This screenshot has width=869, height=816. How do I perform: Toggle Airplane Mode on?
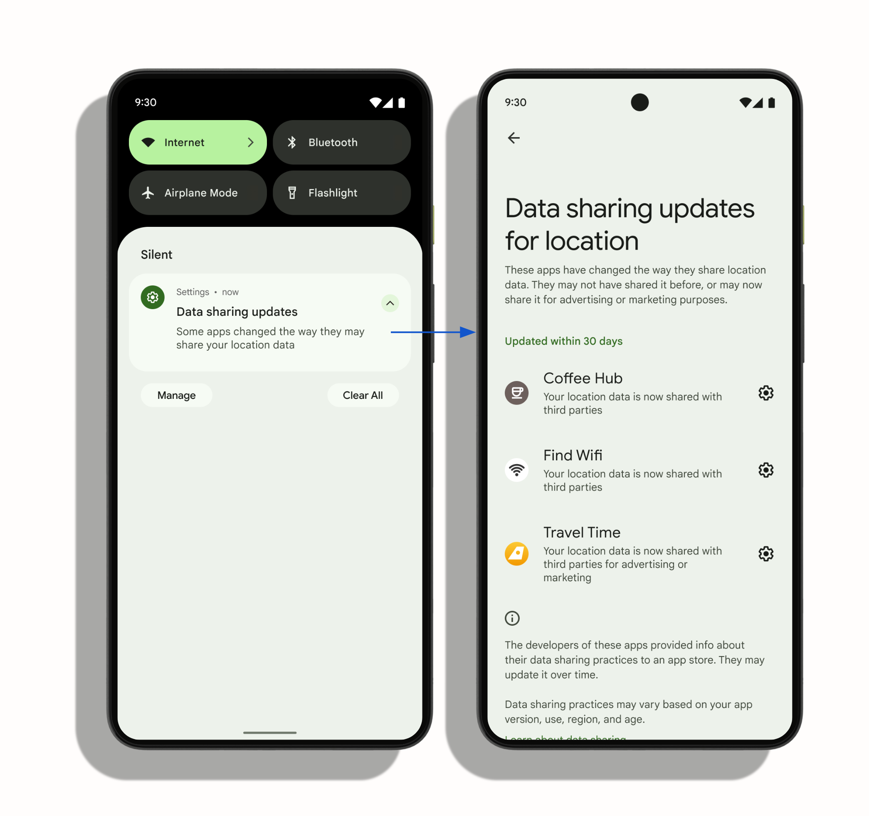click(200, 192)
